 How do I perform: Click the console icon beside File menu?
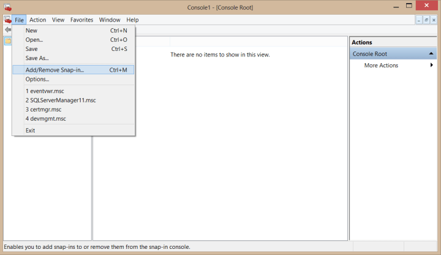click(7, 20)
